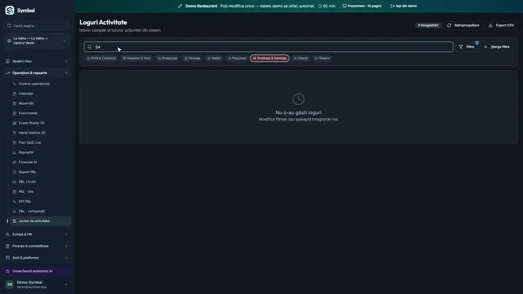Click the Rapoarte bar chart icon
Viewport: 523px width, 294px height.
[15, 152]
